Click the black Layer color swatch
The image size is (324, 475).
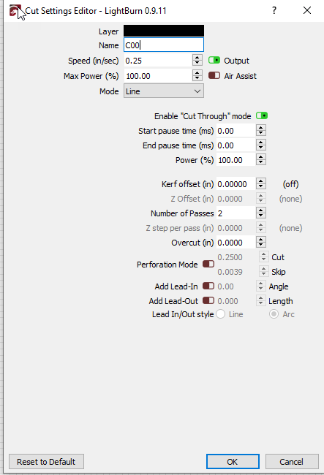click(x=164, y=31)
